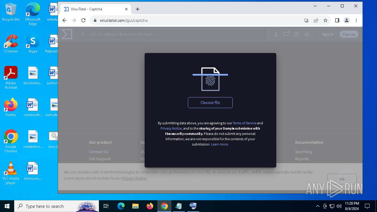The height and width of the screenshot is (212, 377).
Task: Select the virus.b... file on desktop
Action: coord(53,139)
